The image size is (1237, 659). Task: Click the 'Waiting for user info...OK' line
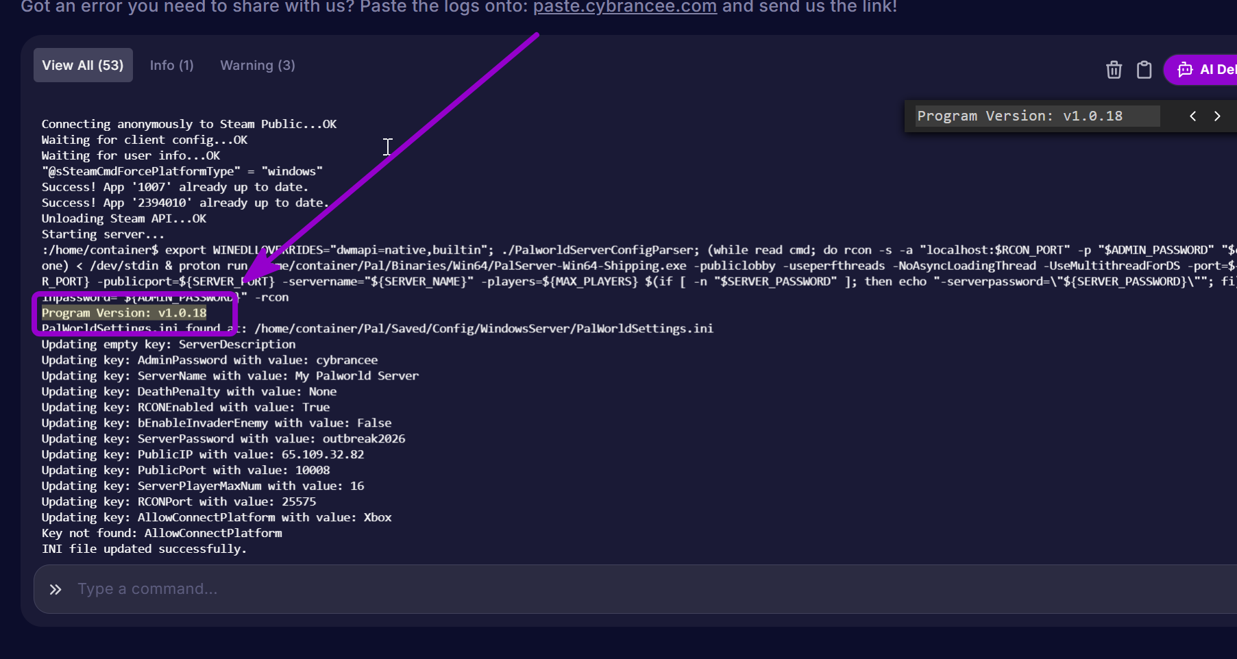click(131, 156)
